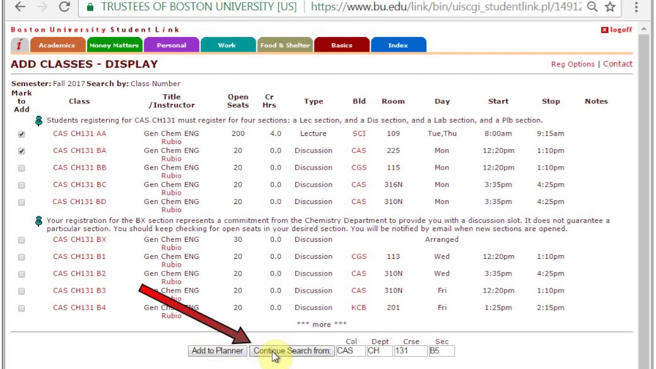656x369 pixels.
Task: Click the Col input field containing CAS
Action: 351,351
